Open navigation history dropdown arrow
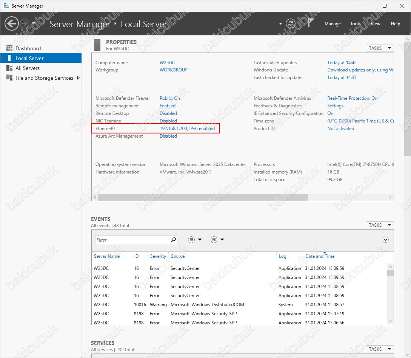 (x=33, y=23)
